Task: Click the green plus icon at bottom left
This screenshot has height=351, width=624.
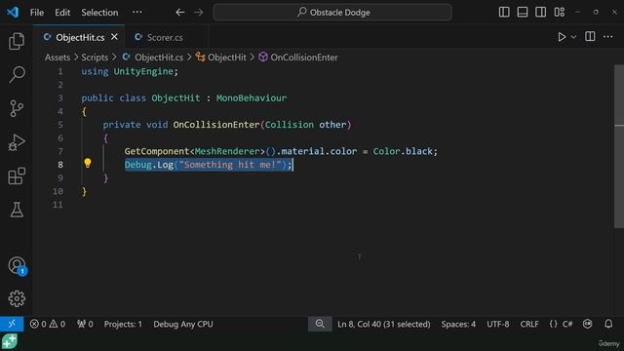Action: [x=9, y=341]
